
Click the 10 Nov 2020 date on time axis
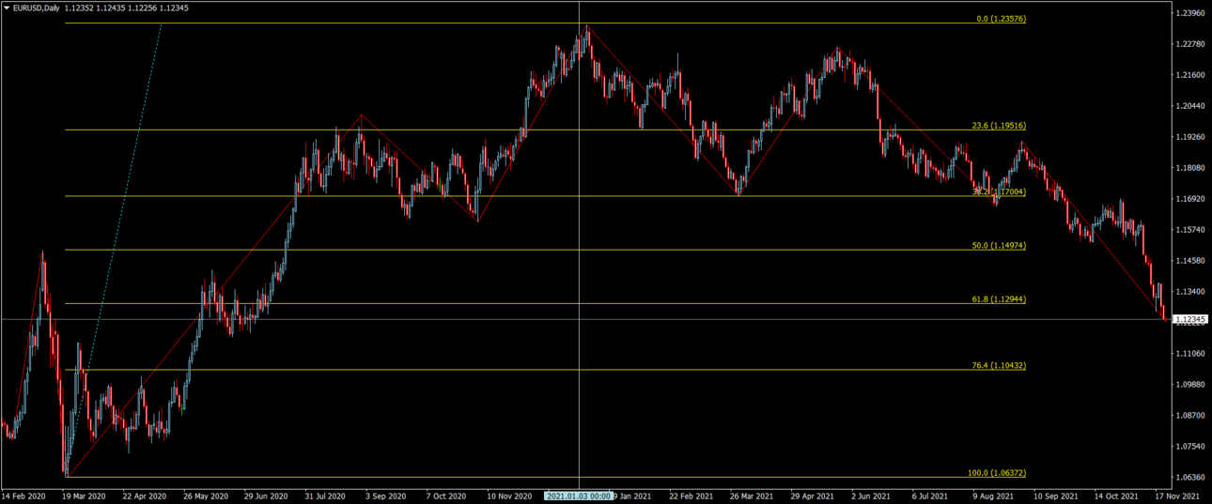[x=507, y=496]
